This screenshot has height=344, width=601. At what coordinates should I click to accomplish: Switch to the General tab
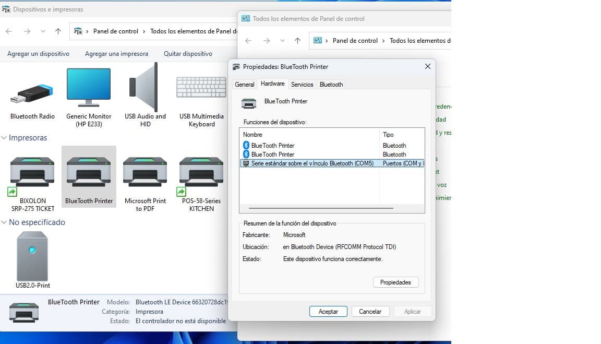[x=245, y=85]
